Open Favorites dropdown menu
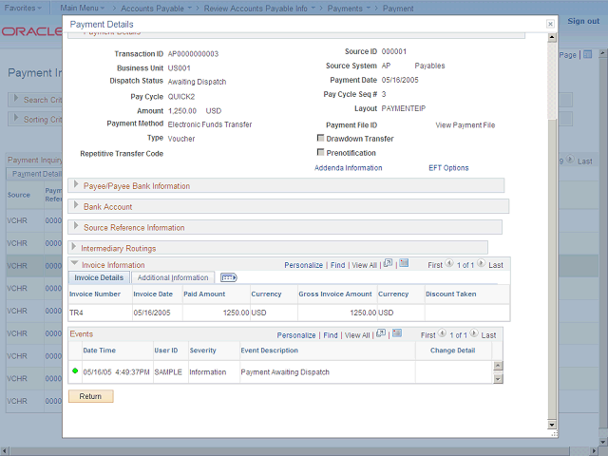This screenshot has height=456, width=608. 23,8
